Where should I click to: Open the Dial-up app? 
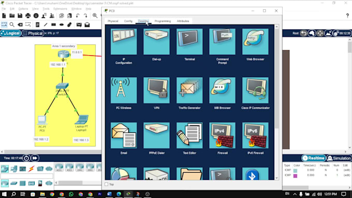tap(156, 42)
